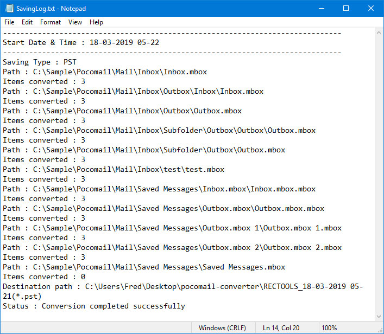Open the File menu
Viewport: 384px width, 334px height.
9,22
